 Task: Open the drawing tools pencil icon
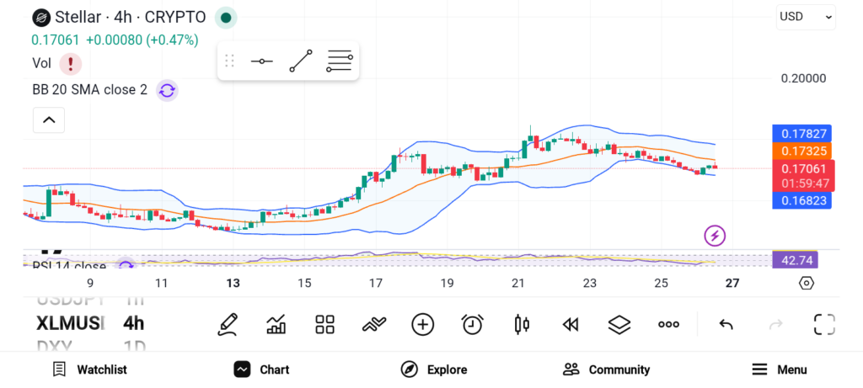coord(227,324)
